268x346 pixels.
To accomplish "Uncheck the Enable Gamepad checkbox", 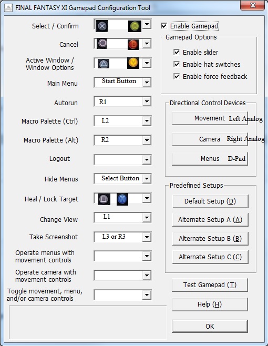I will pos(164,26).
